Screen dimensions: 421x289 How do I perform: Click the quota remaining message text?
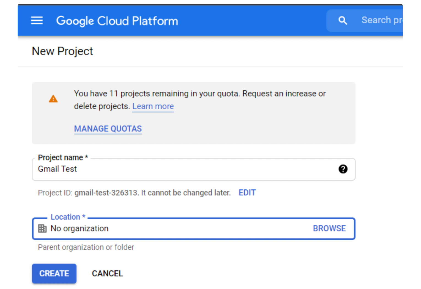[200, 100]
